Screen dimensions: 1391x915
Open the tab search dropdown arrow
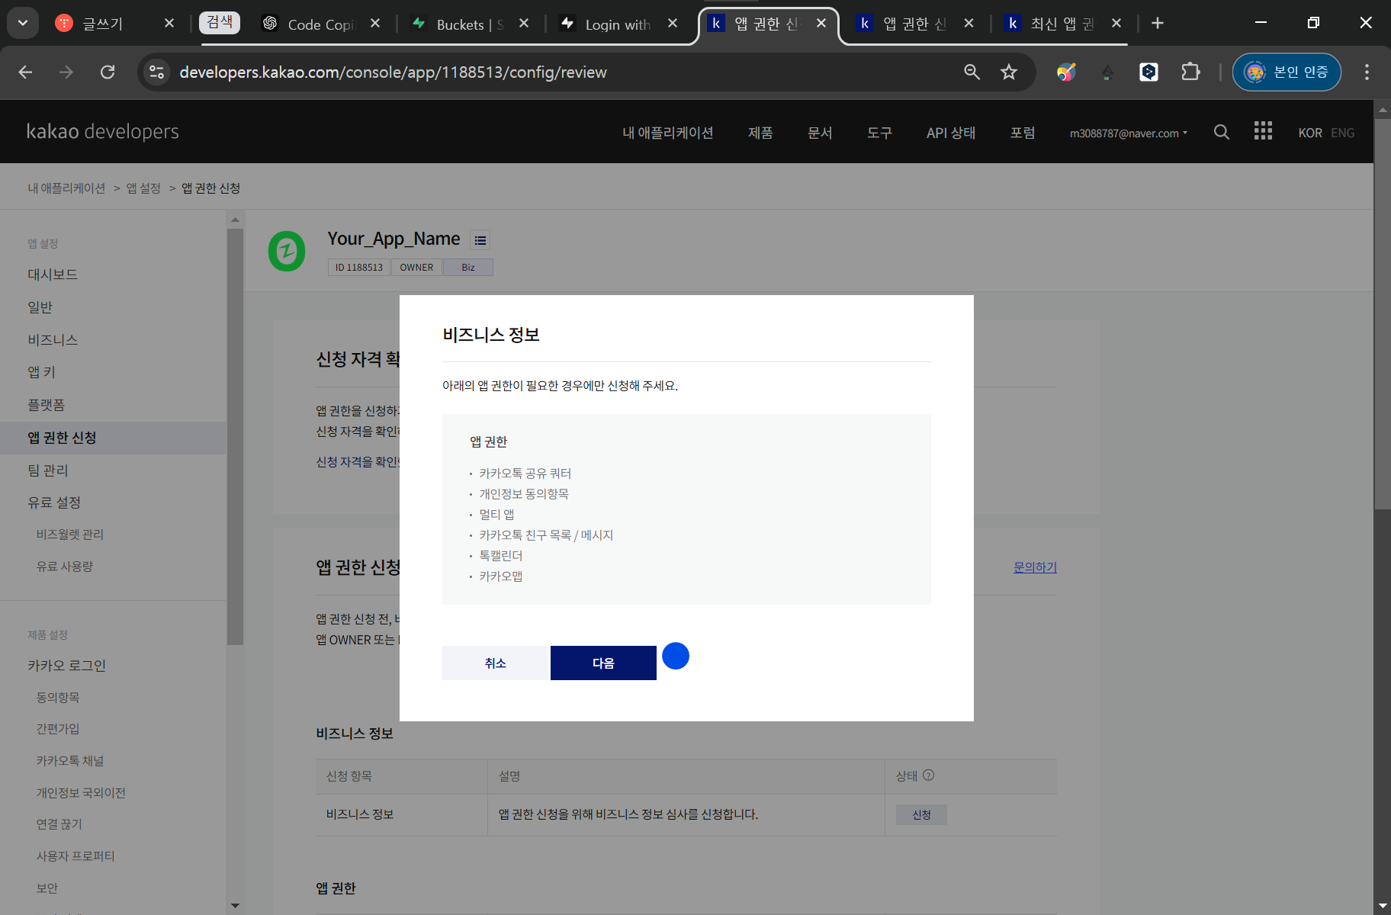tap(23, 23)
